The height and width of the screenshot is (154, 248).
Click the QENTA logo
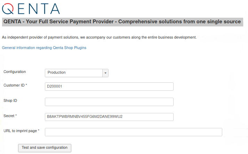click(x=31, y=9)
